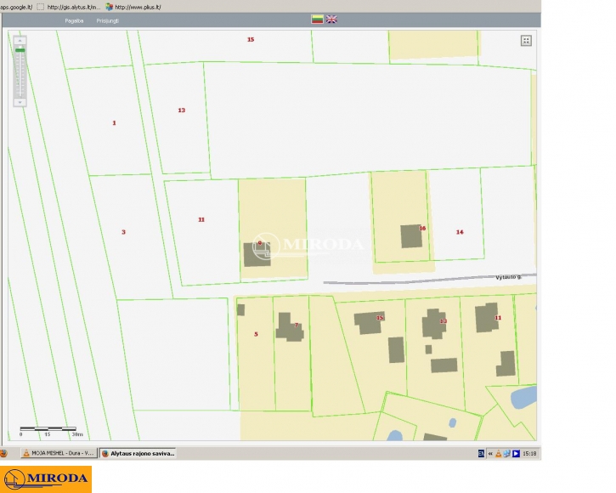Click the taskbar clock showing 15:18
This screenshot has width=616, height=493.
[x=529, y=453]
